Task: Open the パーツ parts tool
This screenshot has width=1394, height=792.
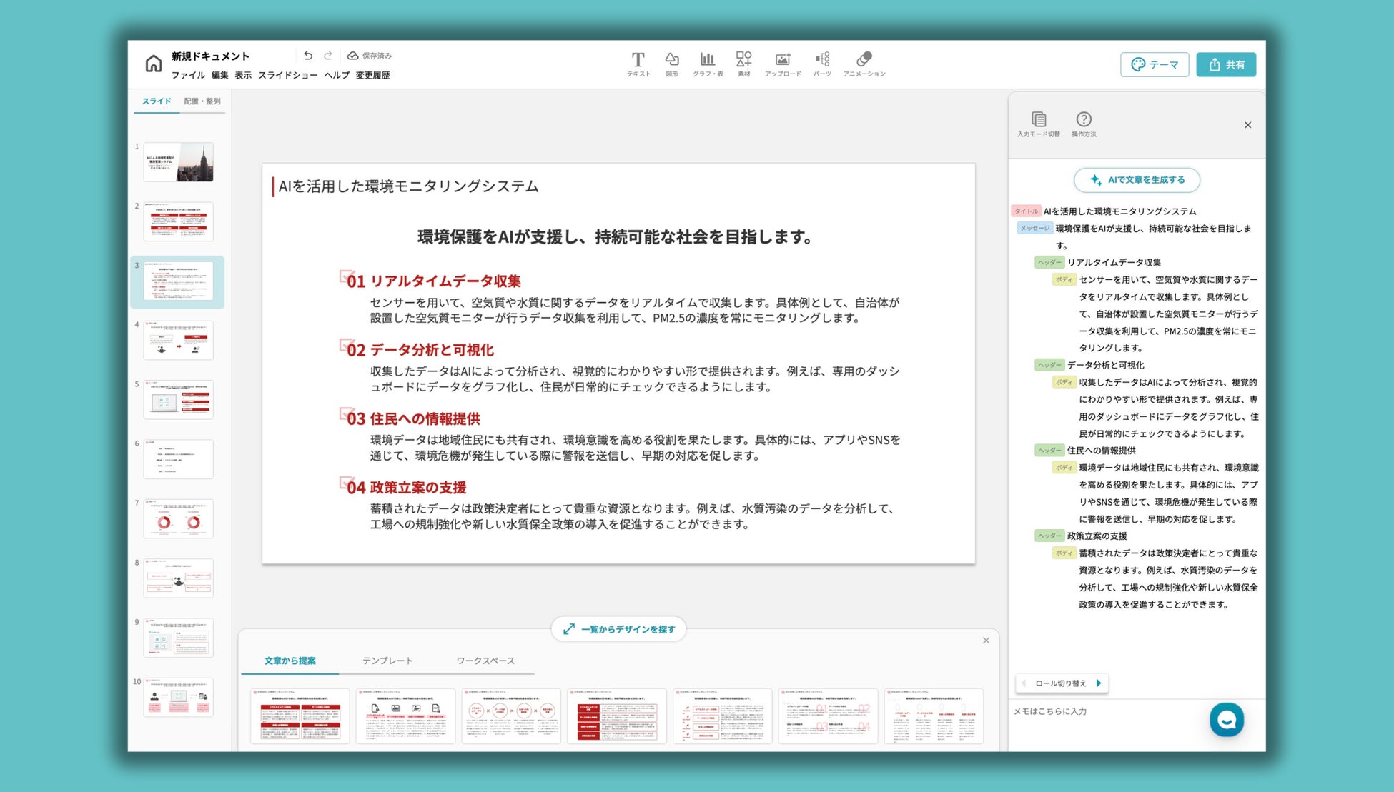Action: pyautogui.click(x=822, y=63)
